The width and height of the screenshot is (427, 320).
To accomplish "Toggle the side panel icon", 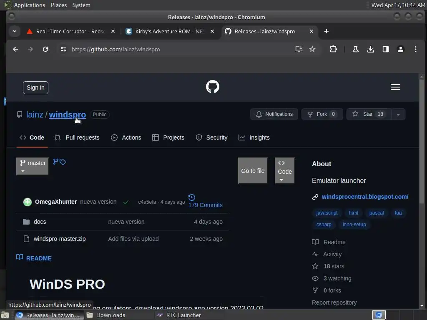I will (386, 49).
